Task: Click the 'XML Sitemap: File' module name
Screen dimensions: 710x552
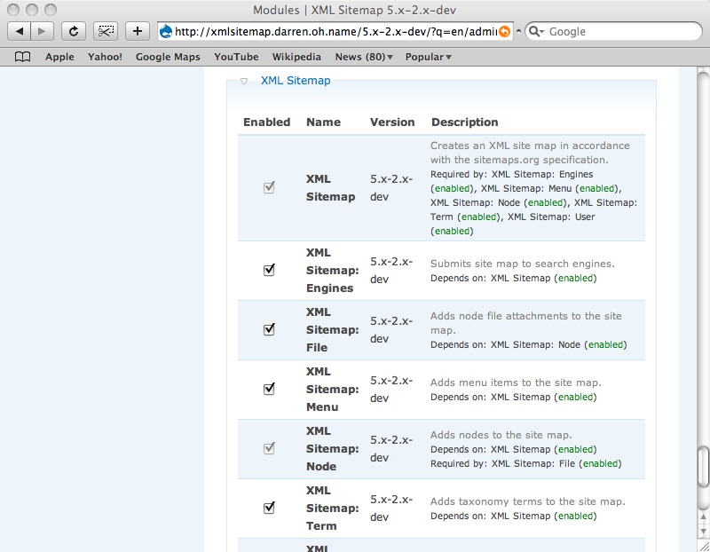Action: (x=332, y=329)
